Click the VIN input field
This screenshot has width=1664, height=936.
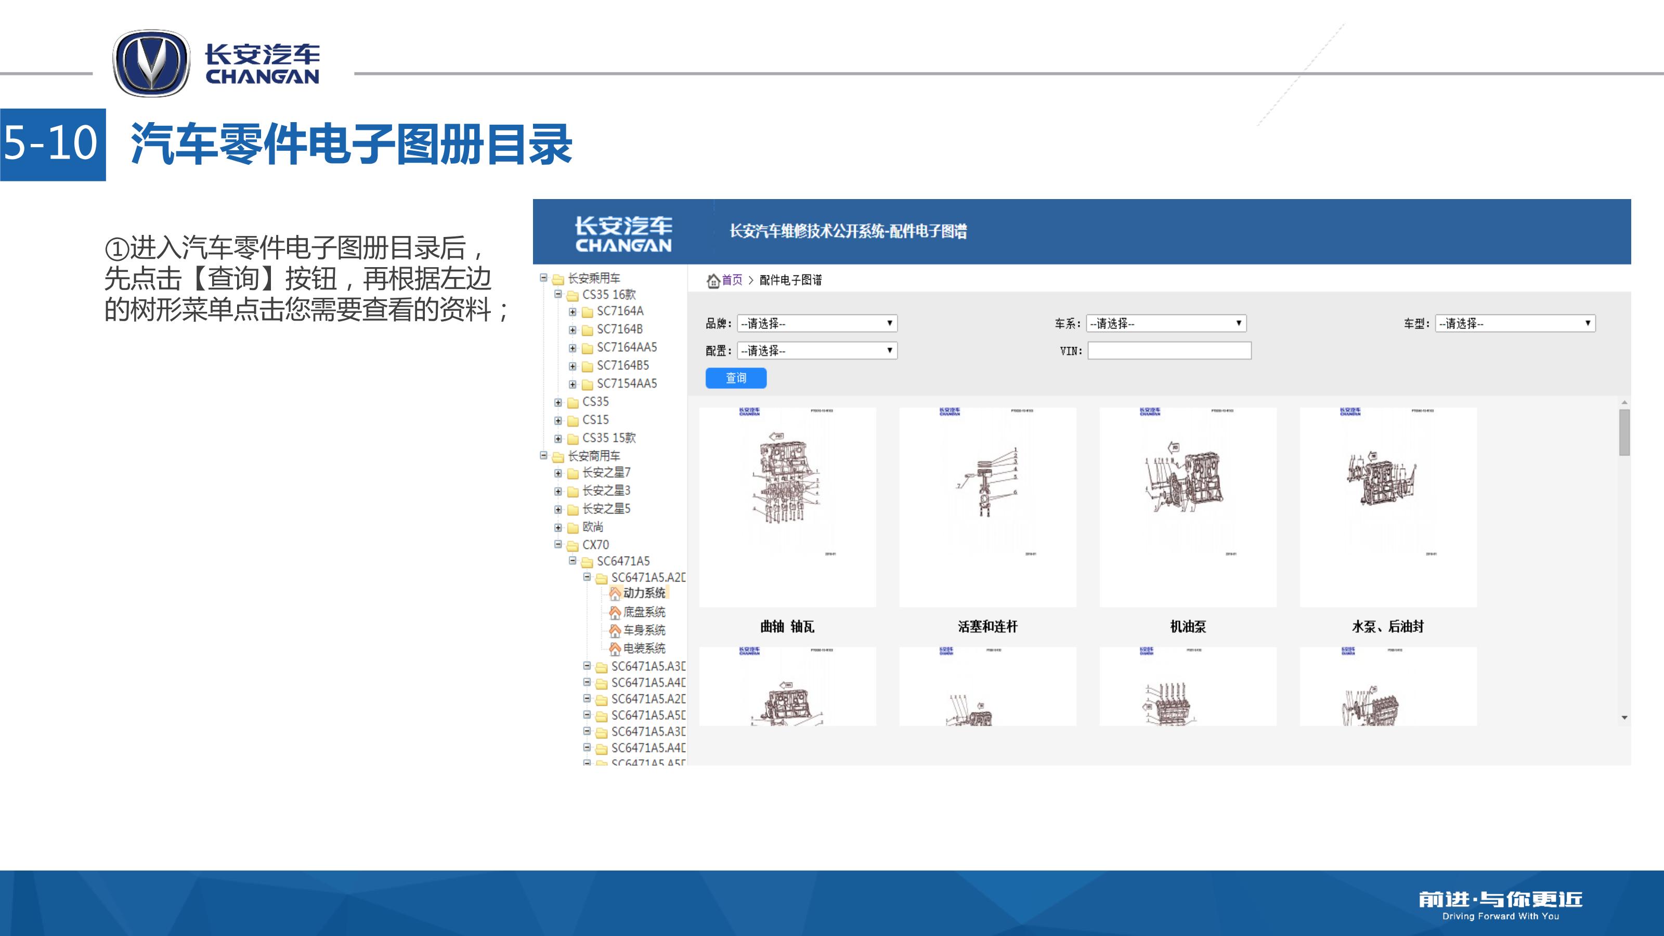coord(1169,350)
